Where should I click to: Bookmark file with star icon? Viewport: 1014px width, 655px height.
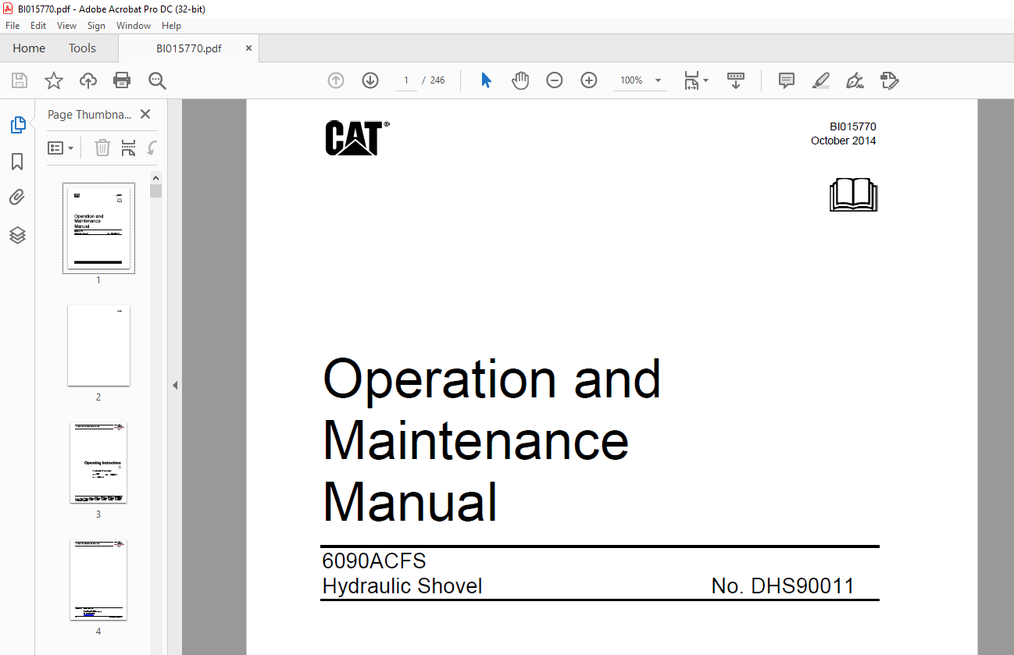point(54,80)
